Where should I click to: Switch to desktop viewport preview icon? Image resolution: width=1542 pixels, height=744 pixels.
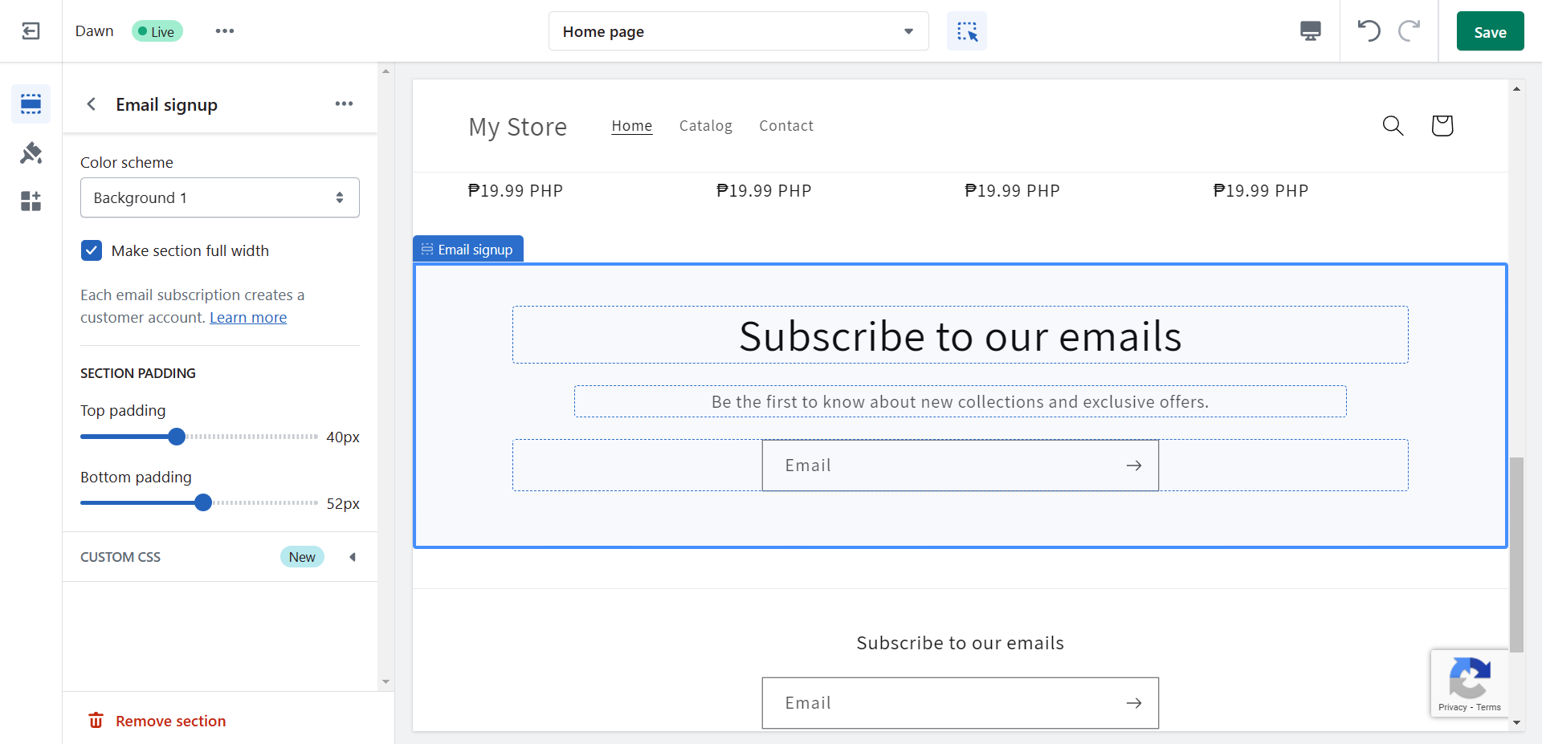(1311, 31)
